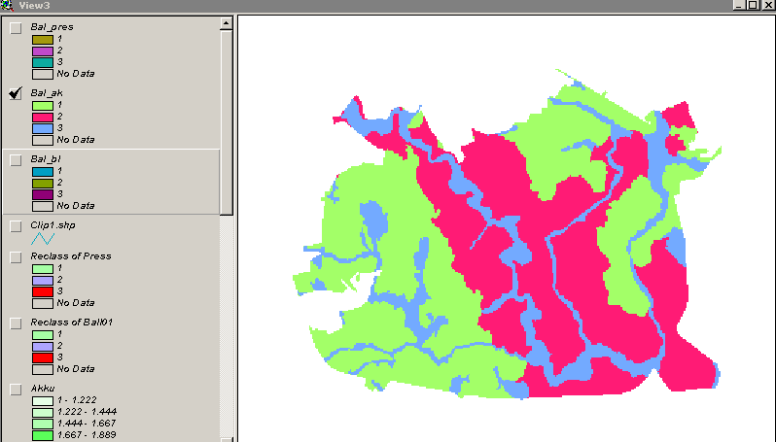Click the Bal_pres class 2 purple swatch
Screen dimensions: 776x442
click(x=43, y=51)
